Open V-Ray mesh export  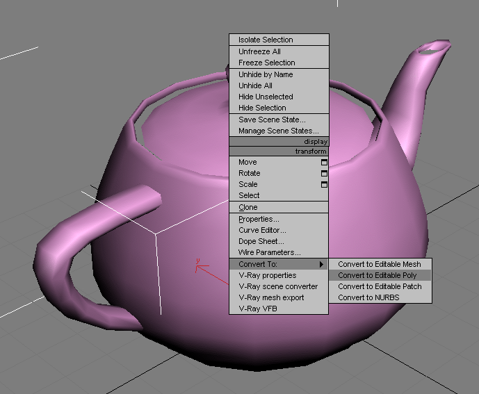point(279,298)
